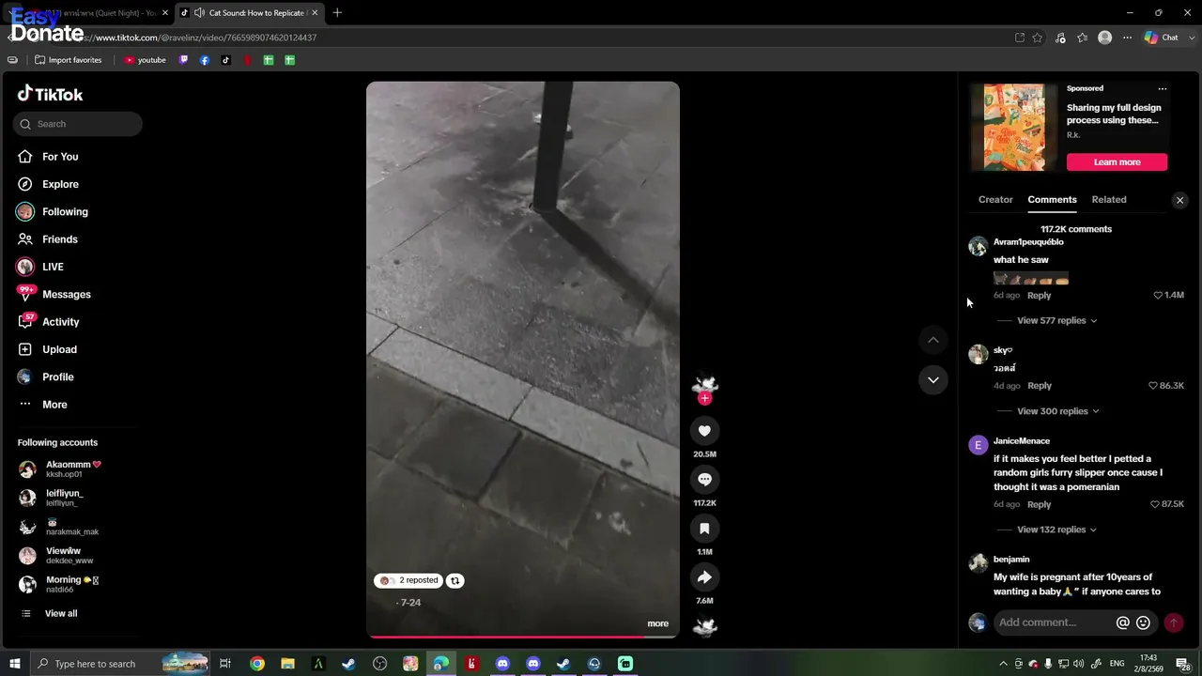The width and height of the screenshot is (1202, 676).
Task: Click the sponsored ad thumbnail
Action: [x=1014, y=128]
